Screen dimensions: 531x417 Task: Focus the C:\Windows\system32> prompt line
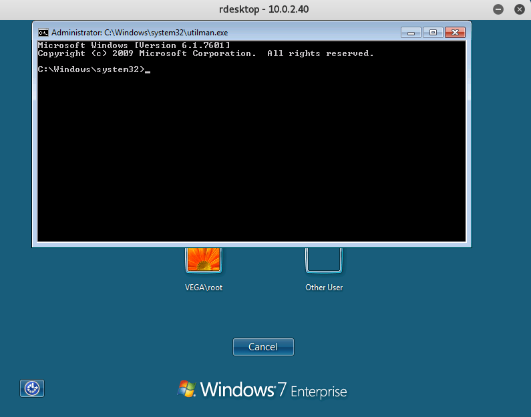point(91,69)
